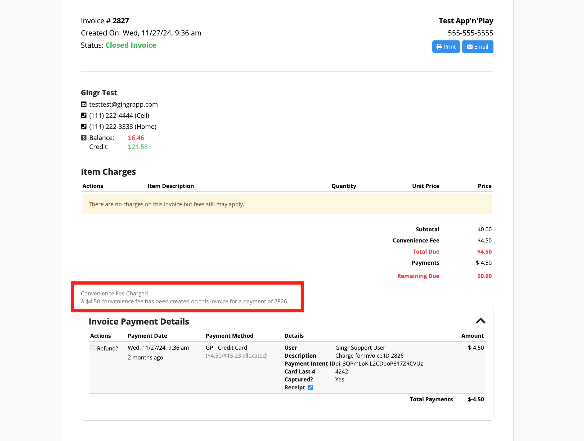Image resolution: width=584 pixels, height=441 pixels.
Task: Click the Unit Price column header
Action: coord(426,186)
